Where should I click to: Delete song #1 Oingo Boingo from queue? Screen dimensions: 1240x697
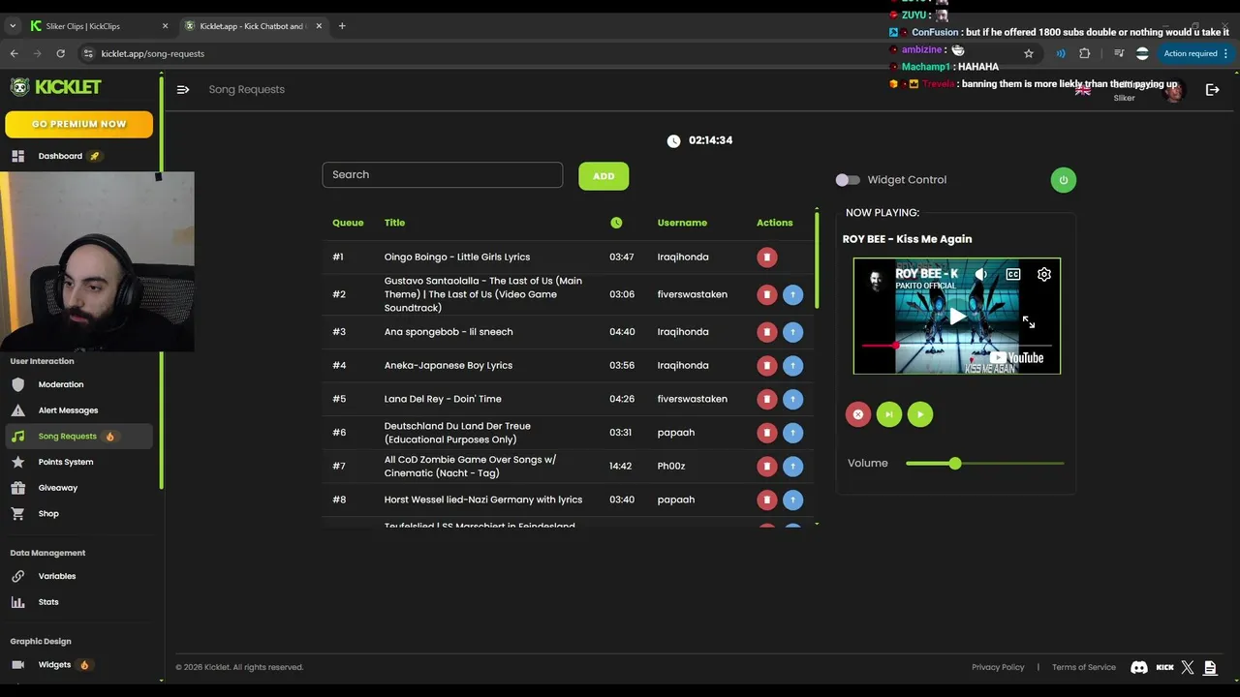point(766,257)
